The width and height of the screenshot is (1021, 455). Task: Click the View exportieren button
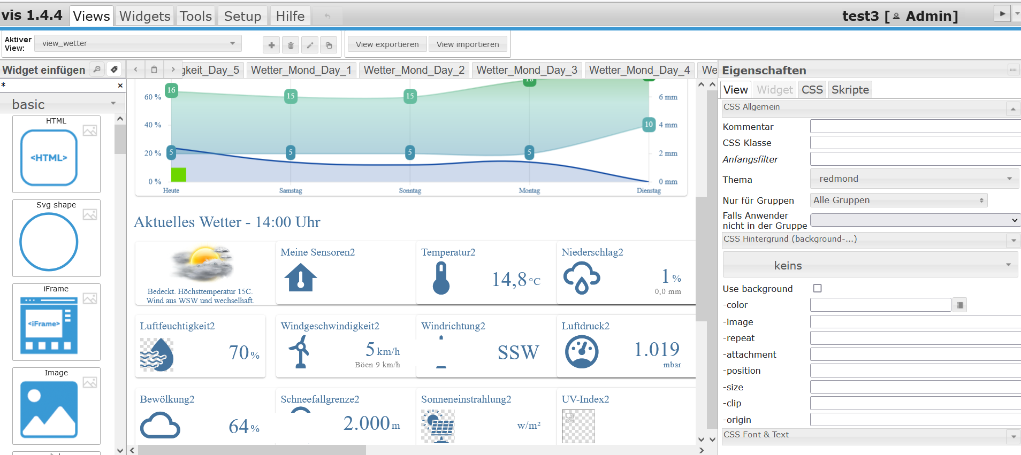[x=387, y=44]
